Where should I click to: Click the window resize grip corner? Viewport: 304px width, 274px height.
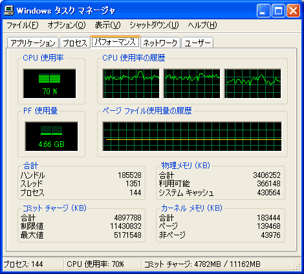point(298,267)
